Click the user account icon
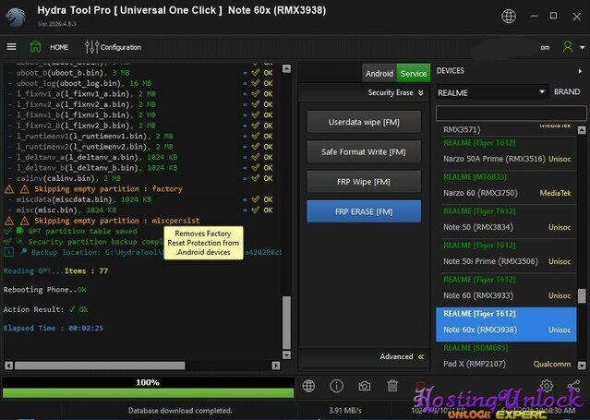The image size is (590, 420). click(568, 47)
